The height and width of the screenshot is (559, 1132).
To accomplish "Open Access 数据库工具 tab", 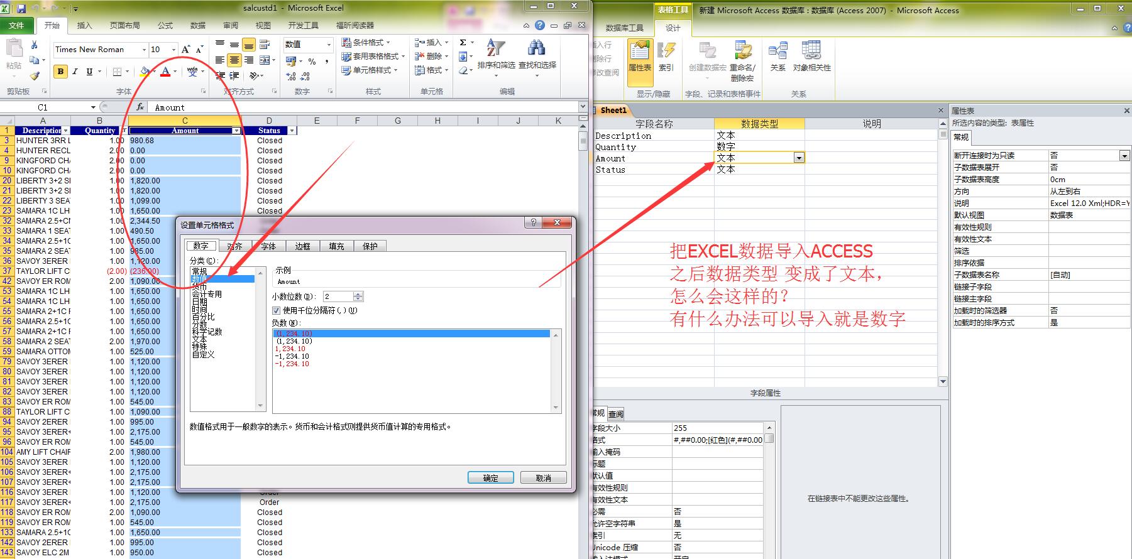I will click(x=625, y=28).
